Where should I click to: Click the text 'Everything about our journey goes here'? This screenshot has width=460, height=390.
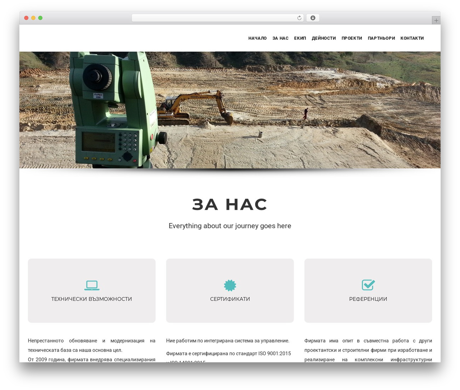click(x=230, y=226)
